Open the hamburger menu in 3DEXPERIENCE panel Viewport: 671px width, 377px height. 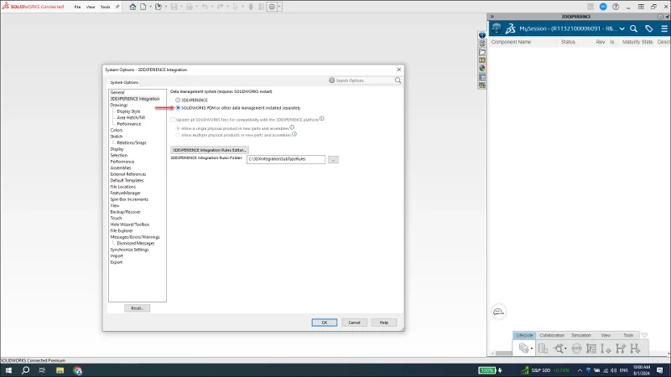(x=664, y=28)
